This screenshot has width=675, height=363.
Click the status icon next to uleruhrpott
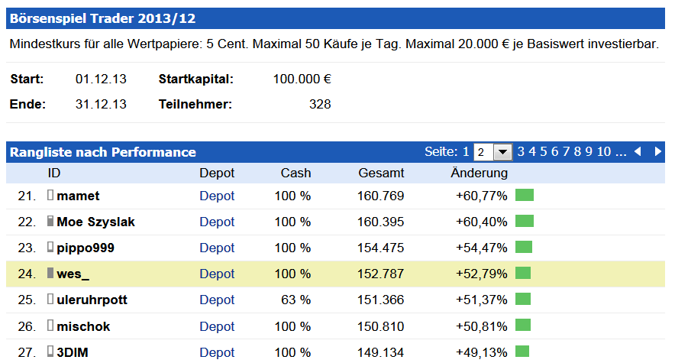(51, 300)
